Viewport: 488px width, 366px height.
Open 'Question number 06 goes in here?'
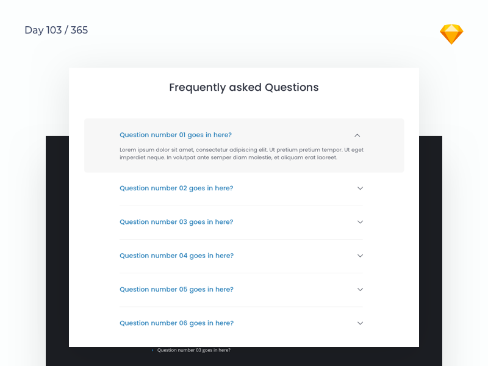(x=176, y=323)
